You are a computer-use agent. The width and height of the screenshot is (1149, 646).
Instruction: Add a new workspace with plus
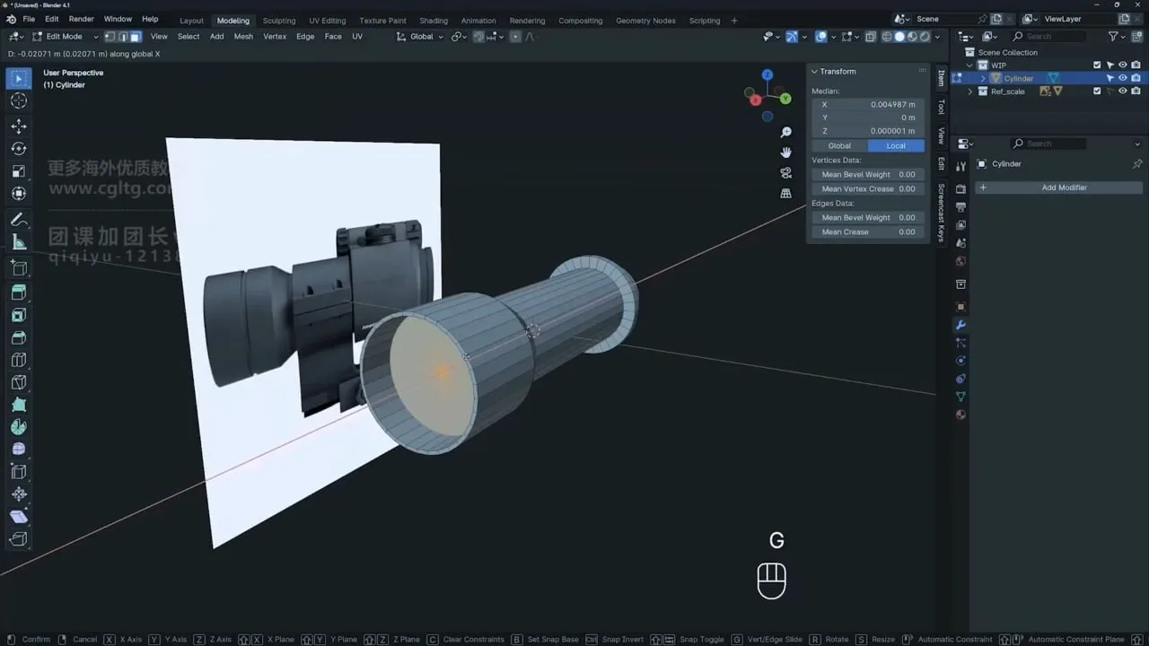[734, 21]
